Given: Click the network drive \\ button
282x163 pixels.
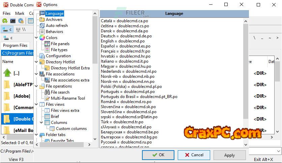Looking at the screenshot, I should 21,29.
